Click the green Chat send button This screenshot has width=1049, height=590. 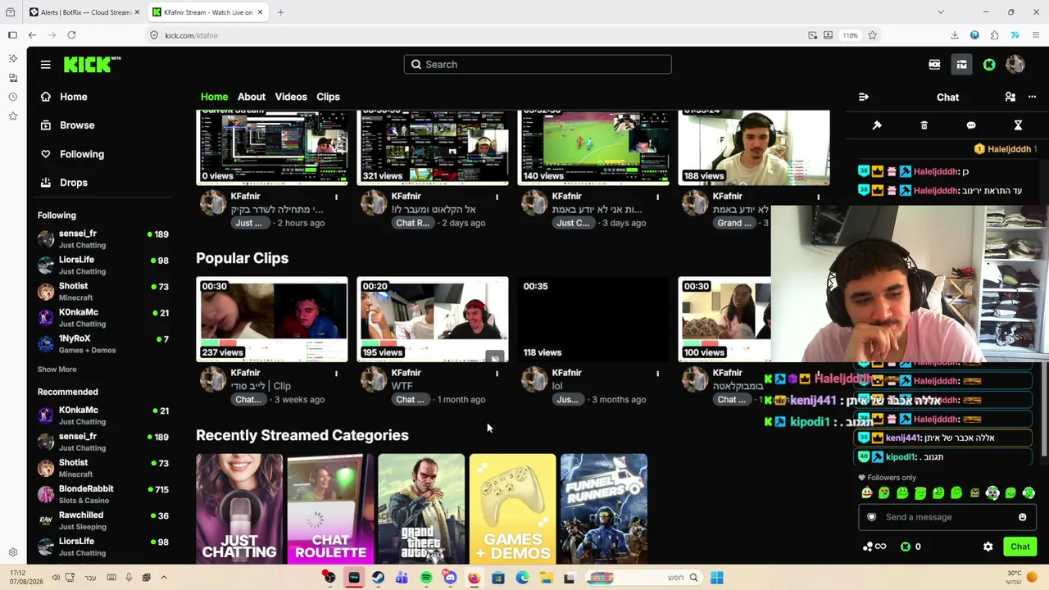pos(1020,547)
